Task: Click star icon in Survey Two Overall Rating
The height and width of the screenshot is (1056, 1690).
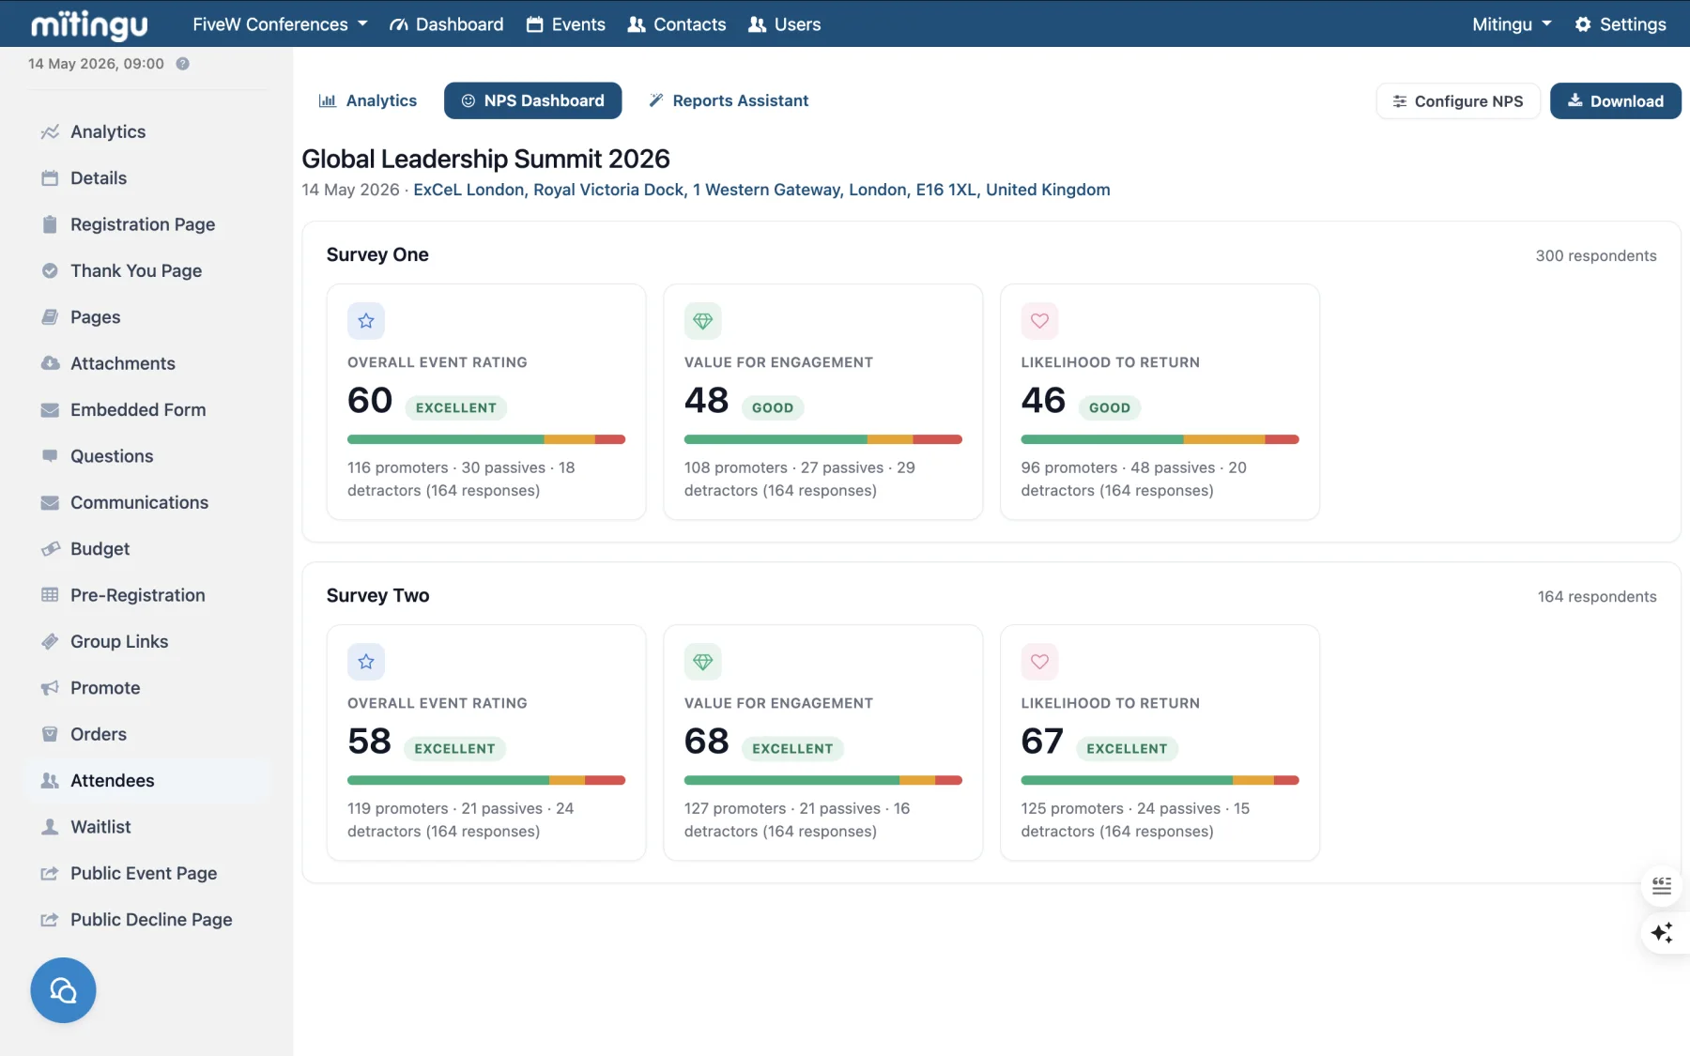Action: click(x=366, y=662)
